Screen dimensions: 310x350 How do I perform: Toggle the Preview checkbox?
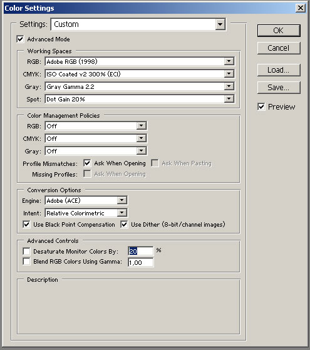(261, 106)
